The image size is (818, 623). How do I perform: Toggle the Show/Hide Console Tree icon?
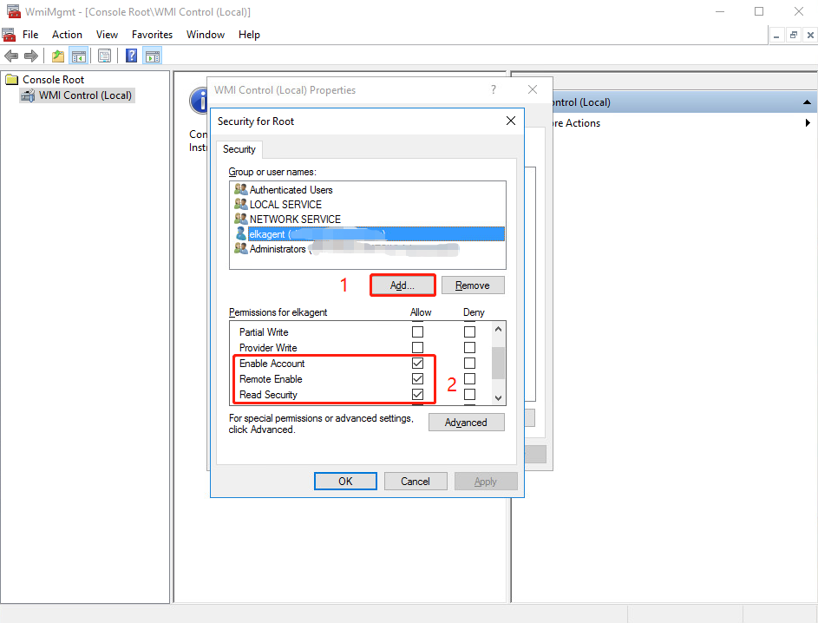point(79,55)
